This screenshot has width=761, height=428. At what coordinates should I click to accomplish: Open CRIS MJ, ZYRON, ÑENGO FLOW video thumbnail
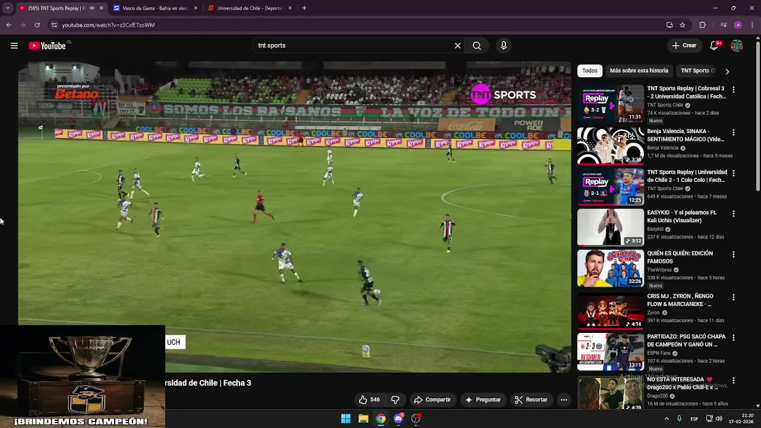pyautogui.click(x=611, y=310)
